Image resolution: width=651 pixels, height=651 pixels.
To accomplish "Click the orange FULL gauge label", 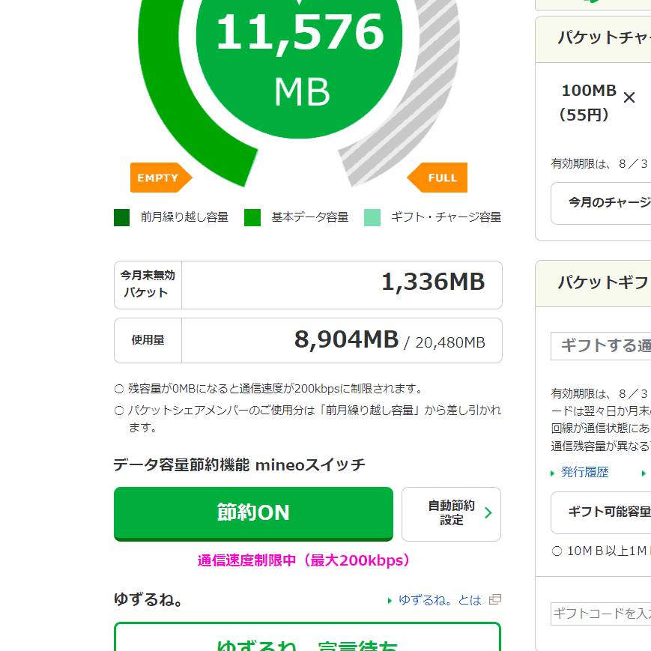I will (437, 178).
